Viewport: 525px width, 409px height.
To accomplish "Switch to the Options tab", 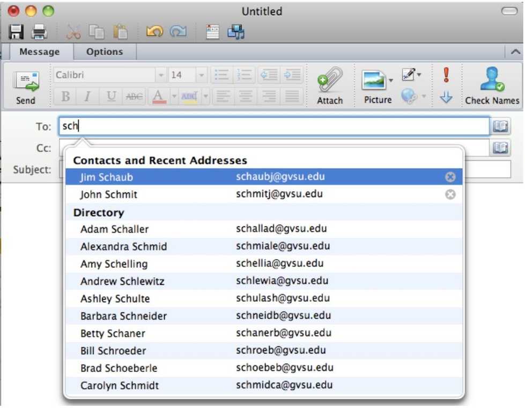I will (105, 52).
